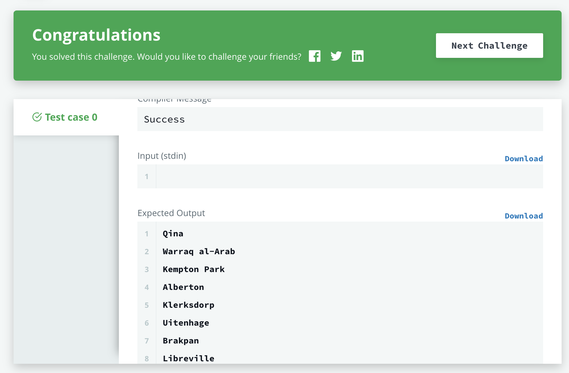Click the Qina output line
The image size is (569, 373).
pos(173,234)
